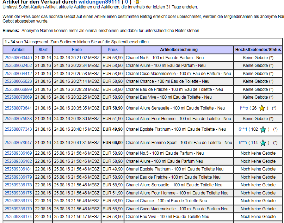
Task: Open item number 252509336173
Action: pyautogui.click(x=18, y=201)
